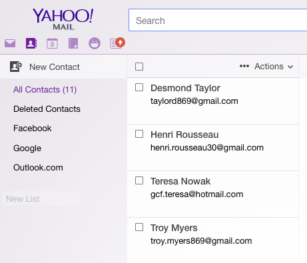Expand the Actions dropdown
Image resolution: width=307 pixels, height=263 pixels.
tap(274, 67)
